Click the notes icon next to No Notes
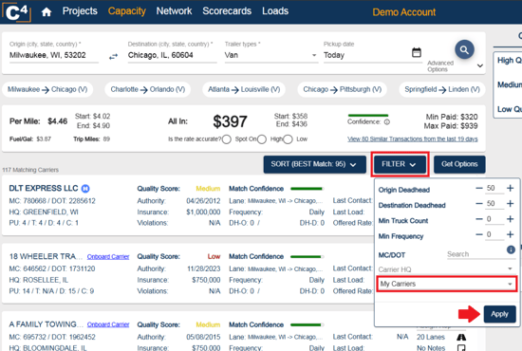Image resolution: width=522 pixels, height=351 pixels. click(x=461, y=347)
